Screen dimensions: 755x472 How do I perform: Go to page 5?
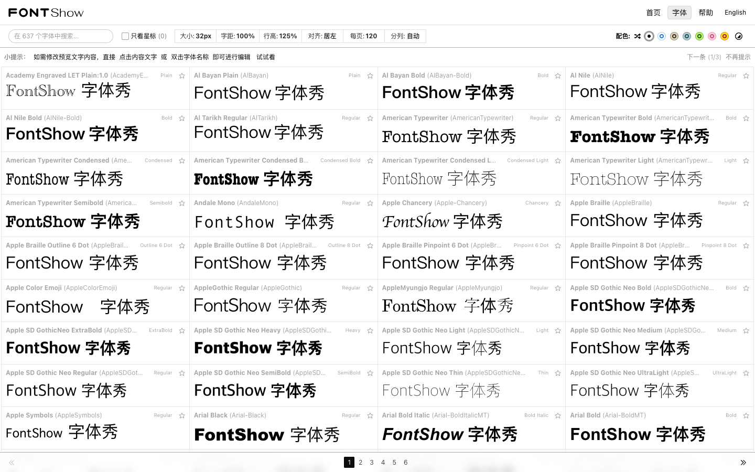394,463
